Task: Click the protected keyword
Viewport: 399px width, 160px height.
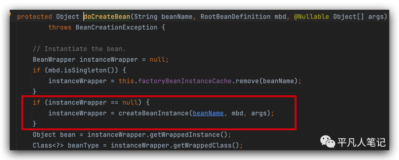Action: pos(34,16)
